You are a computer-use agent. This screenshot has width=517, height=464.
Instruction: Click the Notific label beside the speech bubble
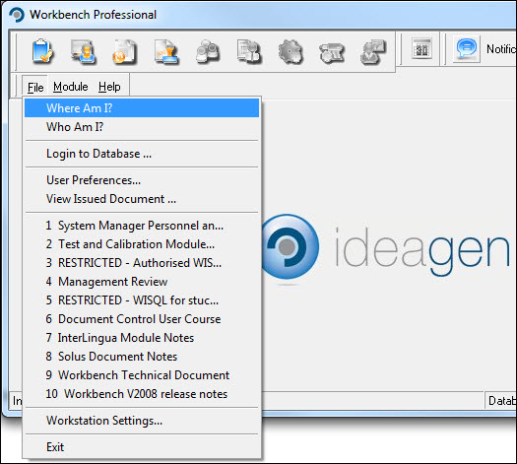pyautogui.click(x=501, y=49)
